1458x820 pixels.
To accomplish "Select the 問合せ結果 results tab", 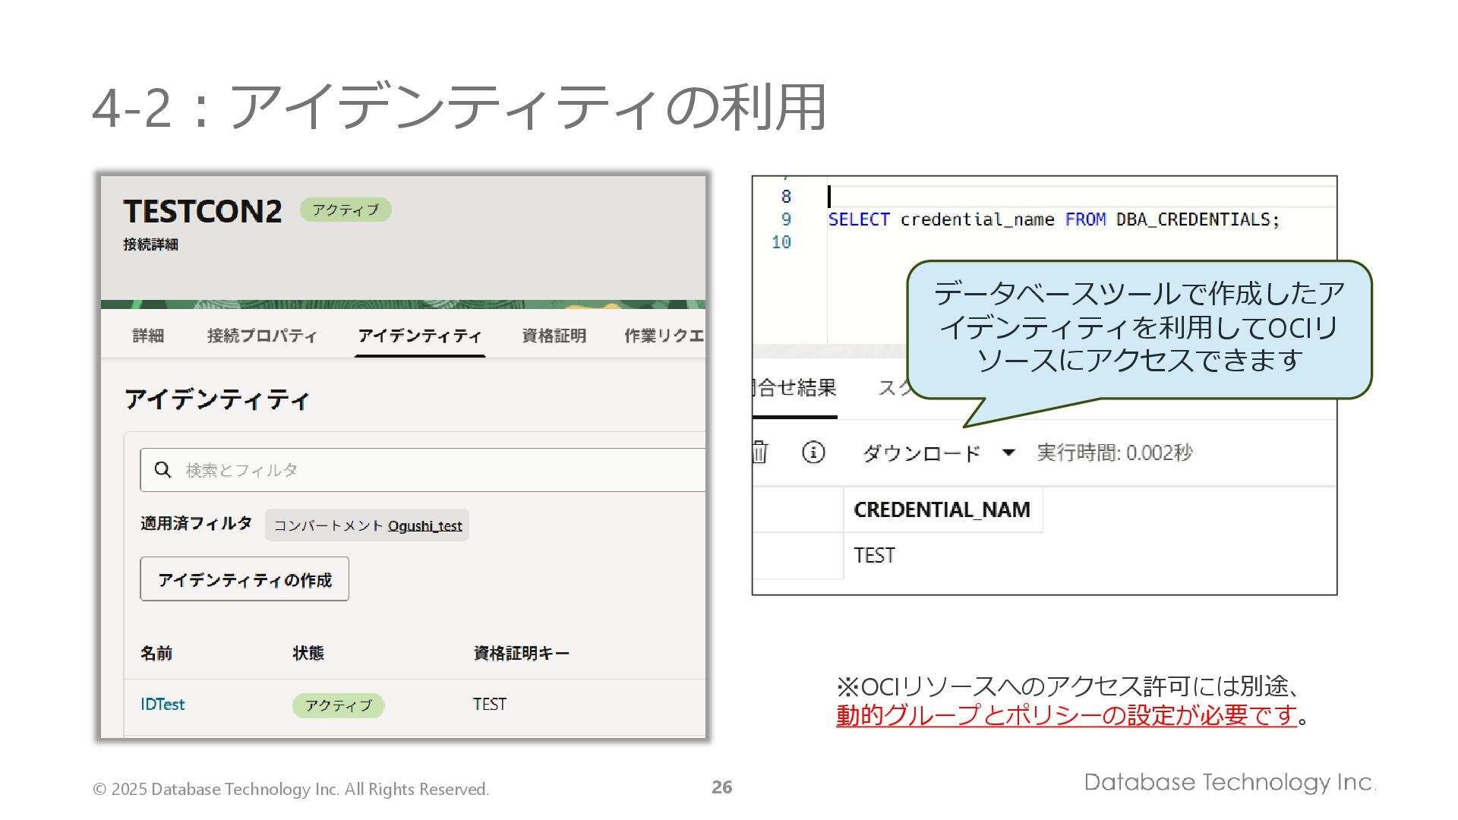I will 795,389.
